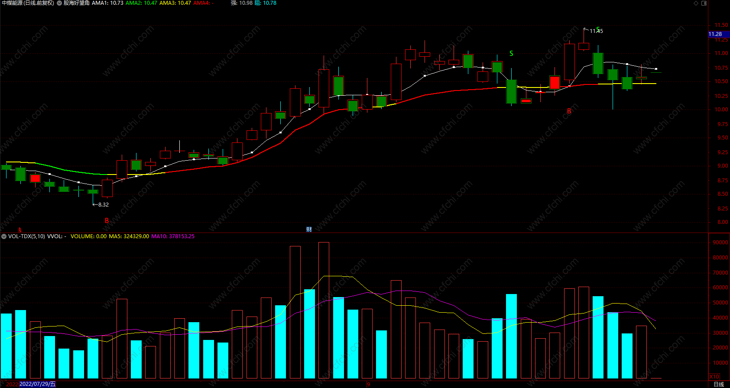Click the 11.50 price axis label

(721, 26)
